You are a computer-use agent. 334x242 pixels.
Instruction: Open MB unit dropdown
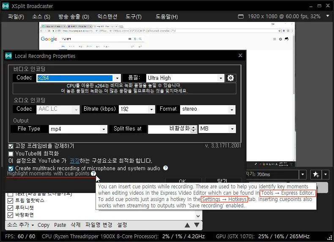(232, 129)
